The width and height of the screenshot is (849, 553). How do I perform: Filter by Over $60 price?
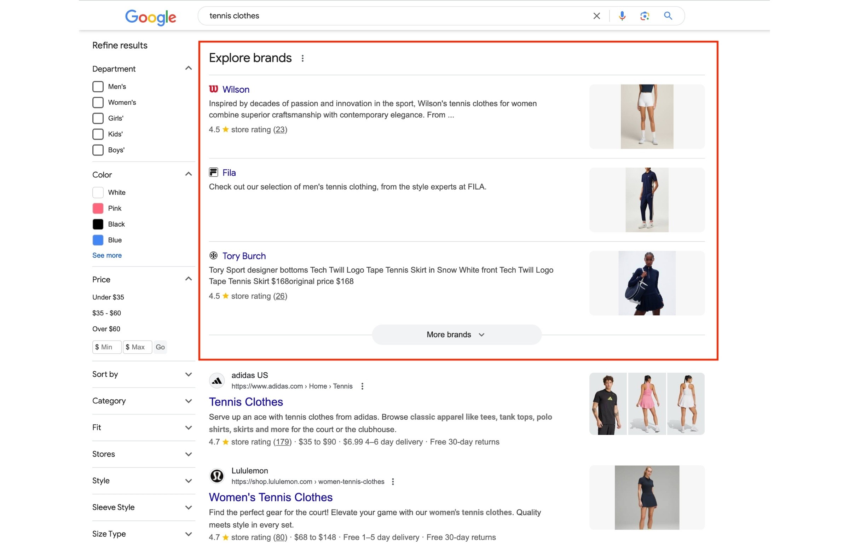click(106, 329)
